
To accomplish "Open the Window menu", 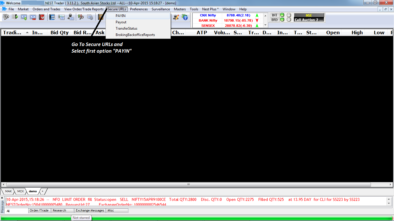I will 229,9.
